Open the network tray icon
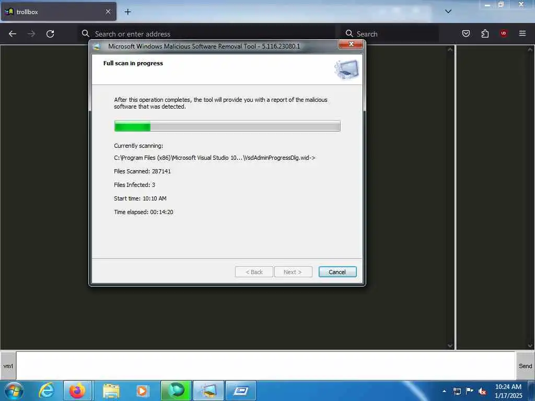 click(457, 391)
